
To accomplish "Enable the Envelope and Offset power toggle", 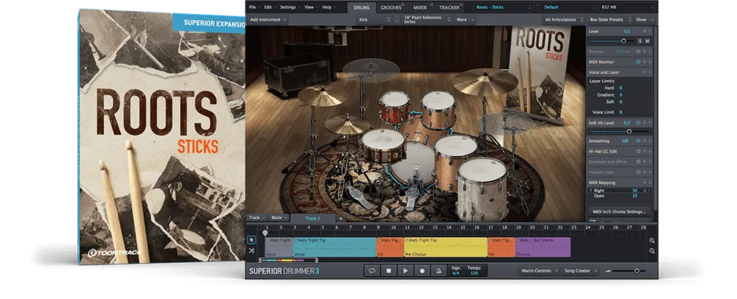I will 638,162.
